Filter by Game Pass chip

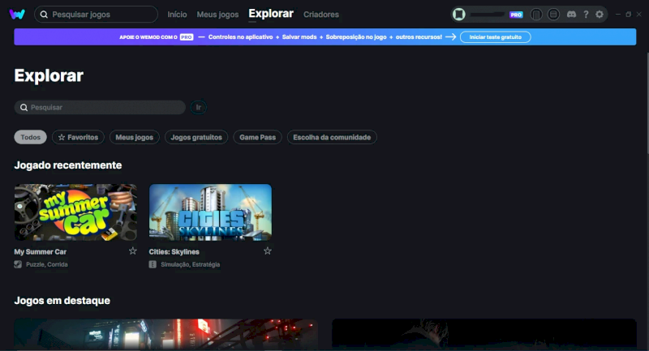pyautogui.click(x=257, y=137)
